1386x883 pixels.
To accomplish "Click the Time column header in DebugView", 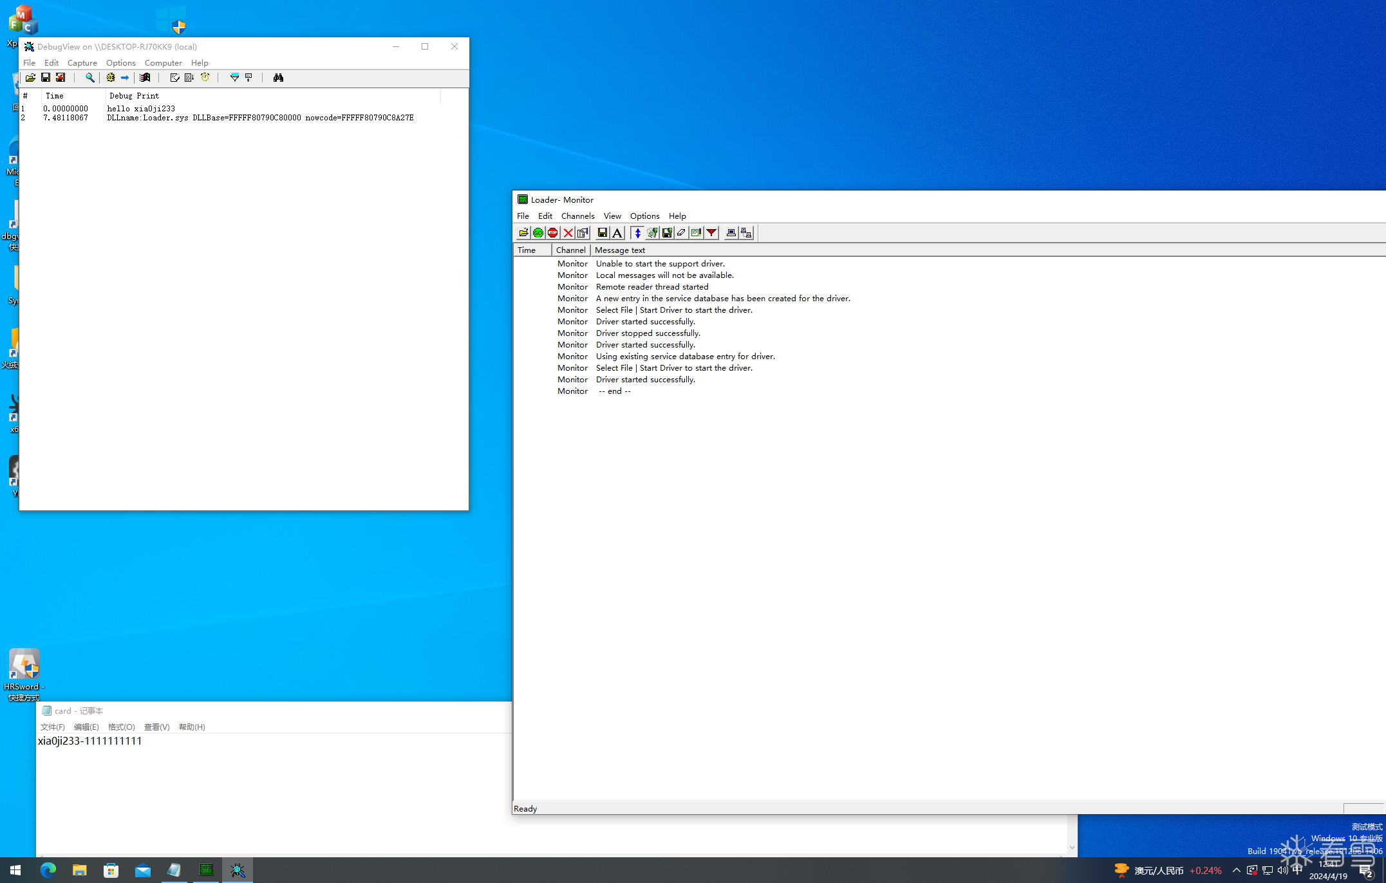I will [x=73, y=96].
